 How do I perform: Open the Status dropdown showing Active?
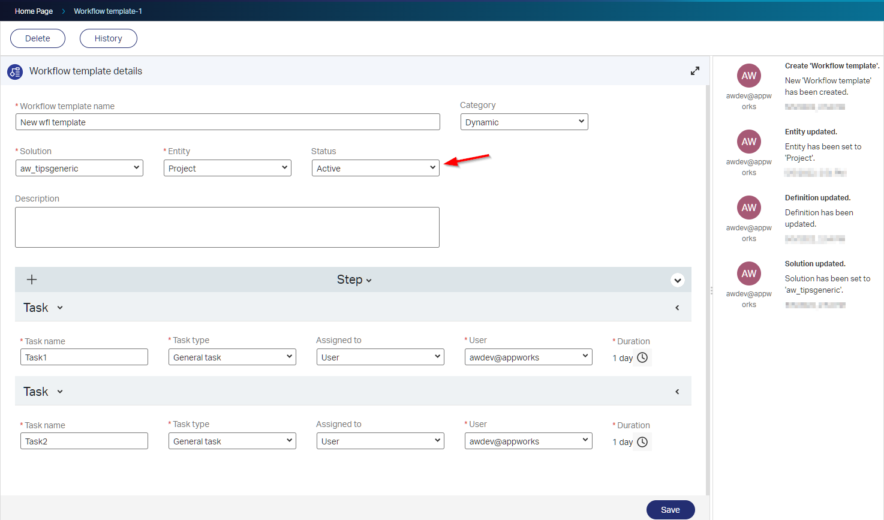tap(375, 168)
